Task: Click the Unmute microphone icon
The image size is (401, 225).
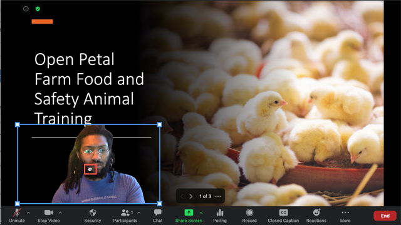Action: [x=17, y=212]
